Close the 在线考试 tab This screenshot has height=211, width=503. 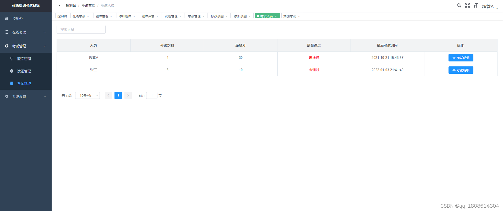(x=88, y=16)
